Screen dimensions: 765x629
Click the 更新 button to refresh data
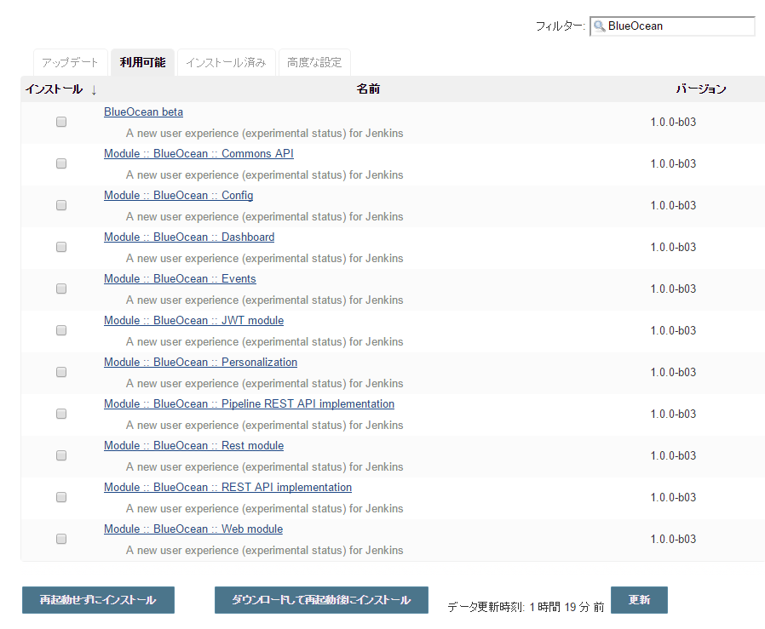click(x=639, y=600)
